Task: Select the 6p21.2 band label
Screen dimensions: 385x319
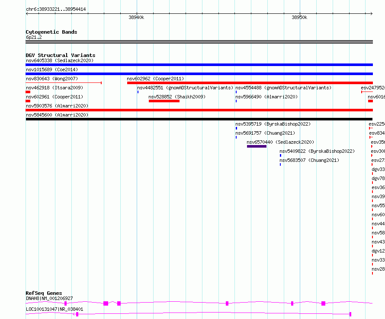Action: coord(34,37)
